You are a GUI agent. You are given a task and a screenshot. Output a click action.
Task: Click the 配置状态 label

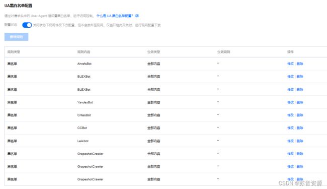click(x=11, y=25)
